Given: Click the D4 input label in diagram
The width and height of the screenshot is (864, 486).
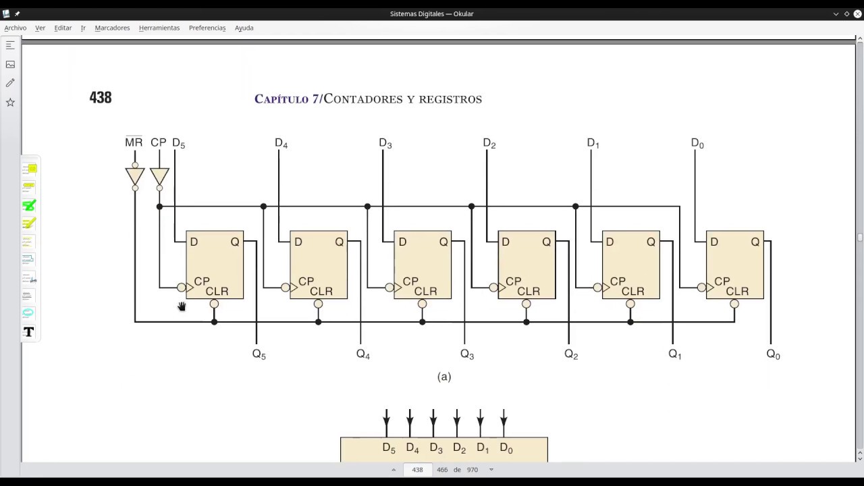Looking at the screenshot, I should [281, 143].
